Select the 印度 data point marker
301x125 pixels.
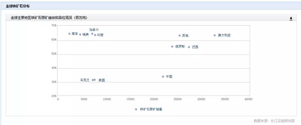pyautogui.click(x=95, y=35)
